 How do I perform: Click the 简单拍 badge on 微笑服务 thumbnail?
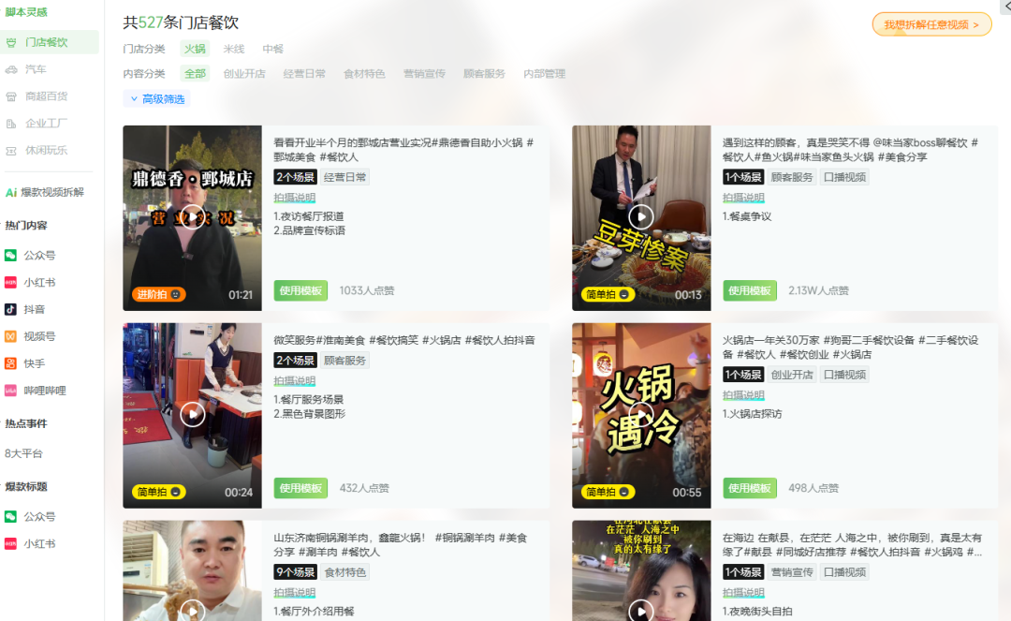click(x=158, y=492)
